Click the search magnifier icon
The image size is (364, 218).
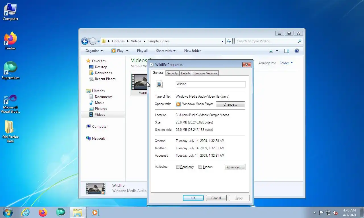(x=299, y=41)
